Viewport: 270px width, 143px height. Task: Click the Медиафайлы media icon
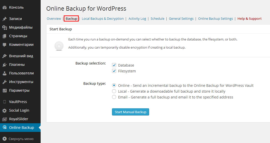click(4, 27)
